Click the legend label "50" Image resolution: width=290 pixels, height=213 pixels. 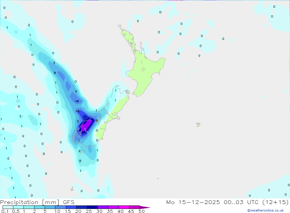[x=142, y=211]
